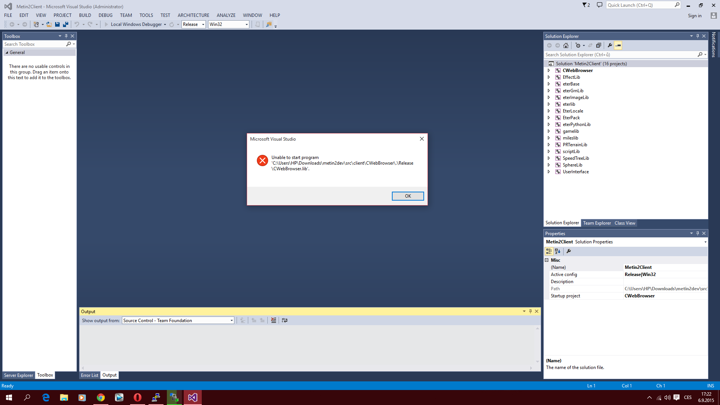
Task: Click Collapse All in Solution Explorer
Action: point(598,45)
